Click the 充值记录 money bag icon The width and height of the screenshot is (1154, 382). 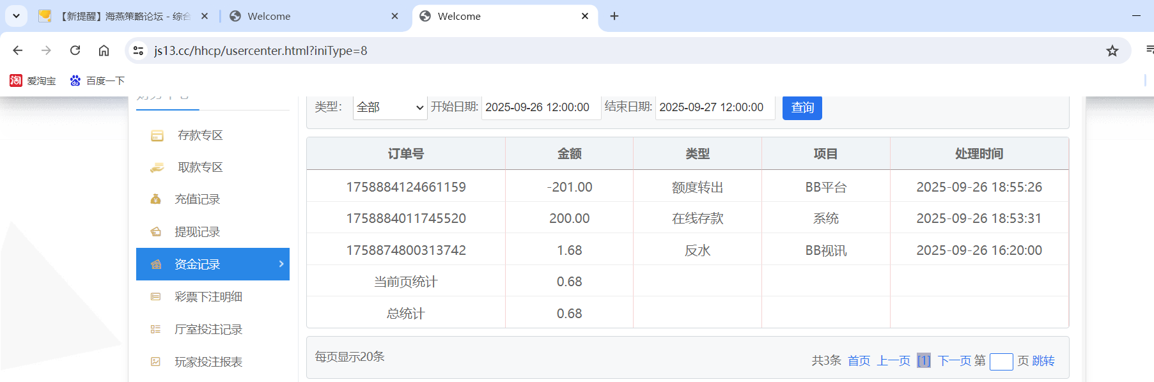coord(155,199)
